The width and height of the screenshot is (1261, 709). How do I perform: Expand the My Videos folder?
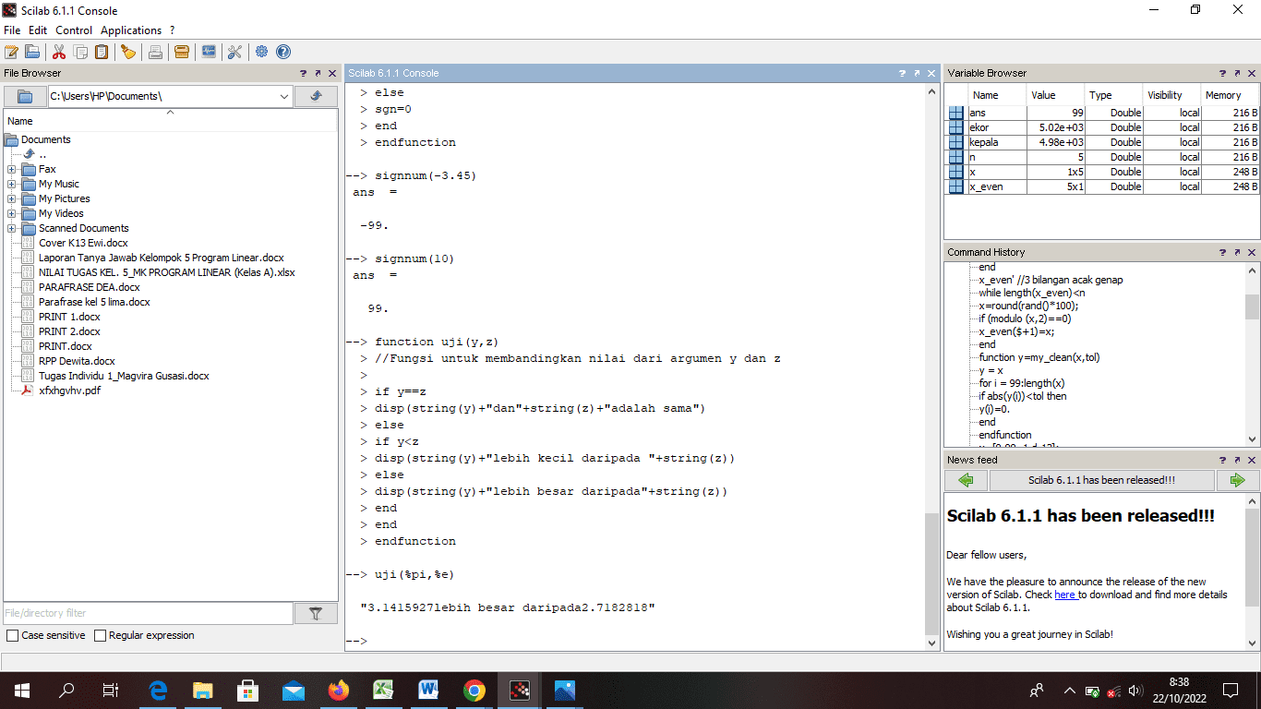tap(11, 213)
